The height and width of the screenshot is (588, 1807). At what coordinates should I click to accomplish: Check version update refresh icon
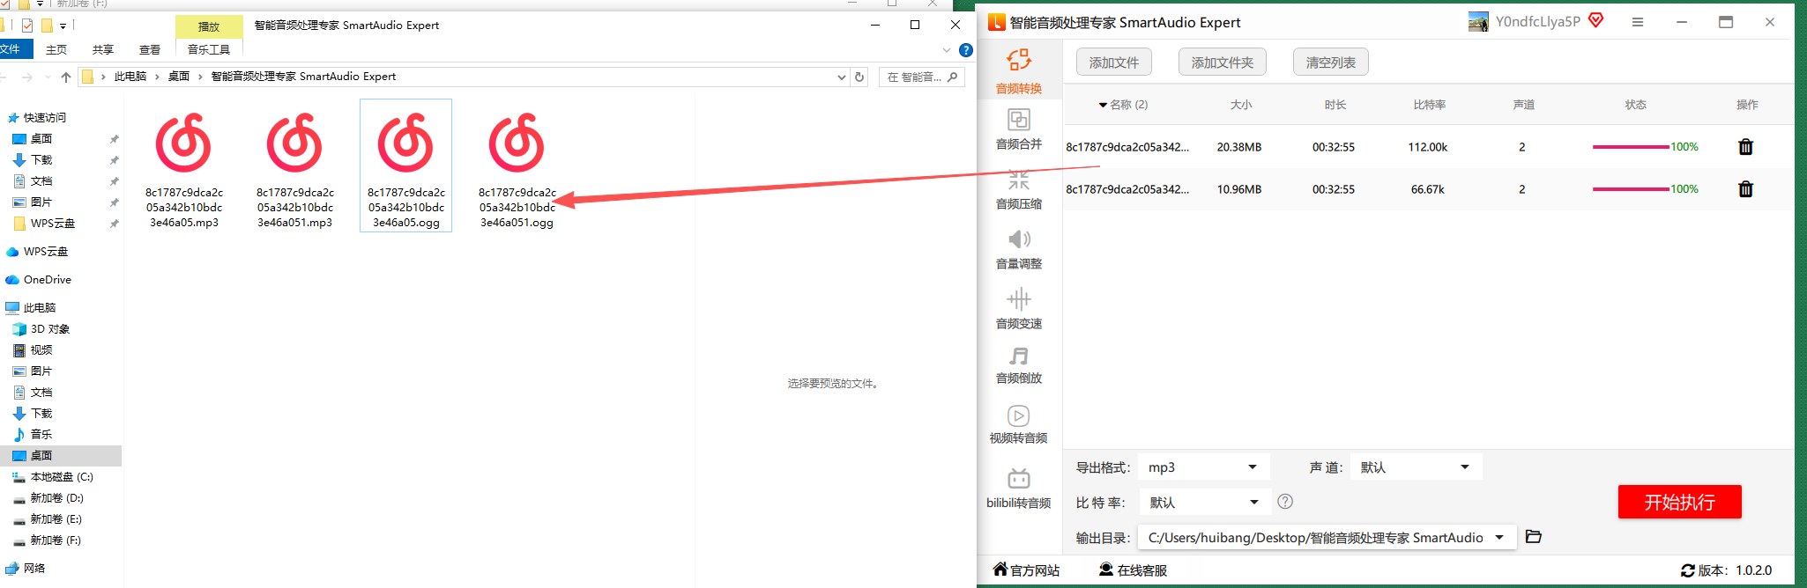[x=1688, y=570]
